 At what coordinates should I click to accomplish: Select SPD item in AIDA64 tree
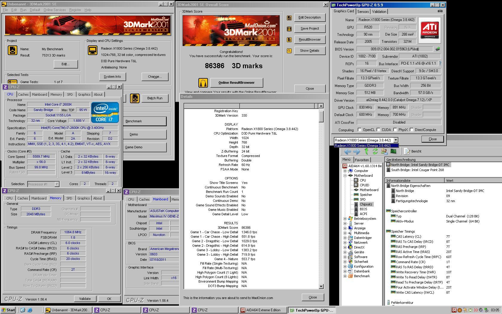[x=362, y=199]
